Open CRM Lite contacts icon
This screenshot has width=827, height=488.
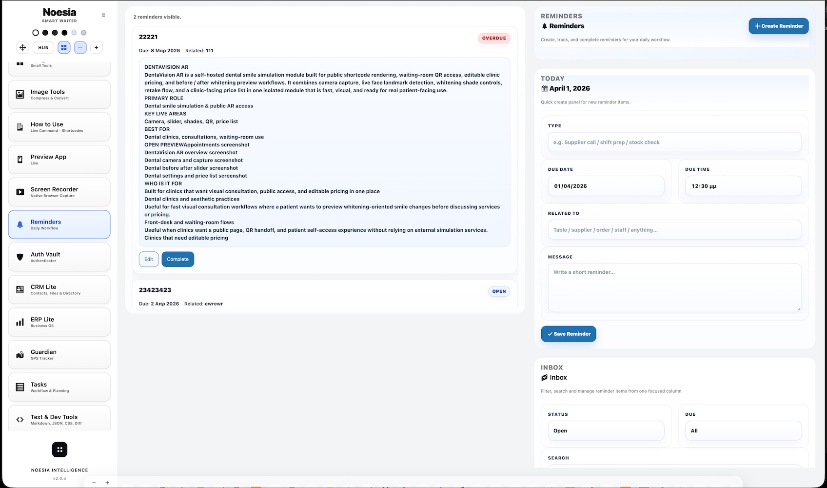pos(20,289)
